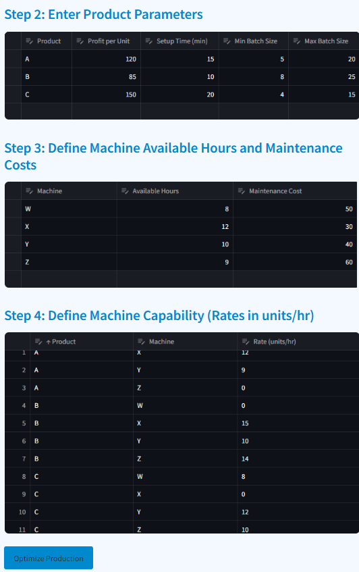Select the Min Batch Size column header
The height and width of the screenshot is (572, 359).
point(253,41)
